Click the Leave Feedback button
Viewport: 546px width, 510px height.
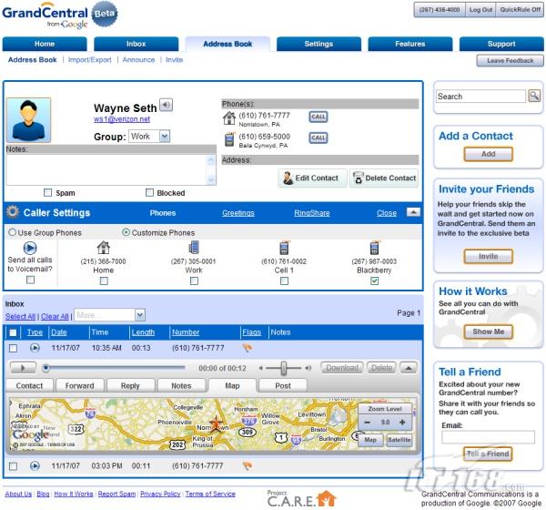tap(510, 61)
